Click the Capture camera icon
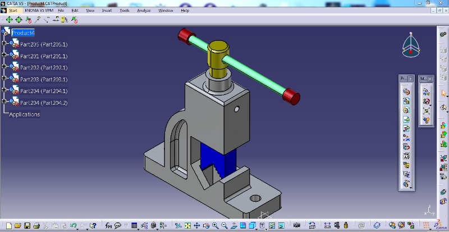Viewport: 449px width, 232px height. click(297, 225)
